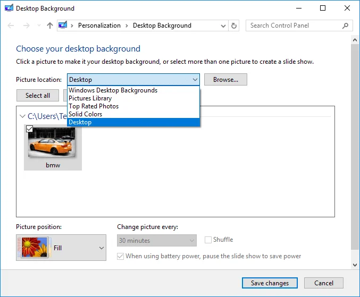360x297 pixels.
Task: Open the recent locations dropdown arrow
Action: point(39,26)
